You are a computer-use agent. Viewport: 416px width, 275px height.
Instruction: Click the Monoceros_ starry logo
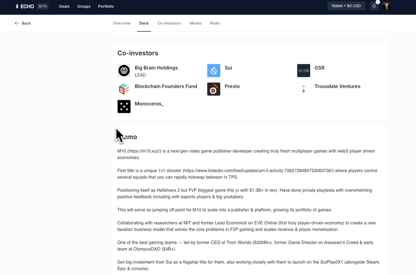[124, 106]
